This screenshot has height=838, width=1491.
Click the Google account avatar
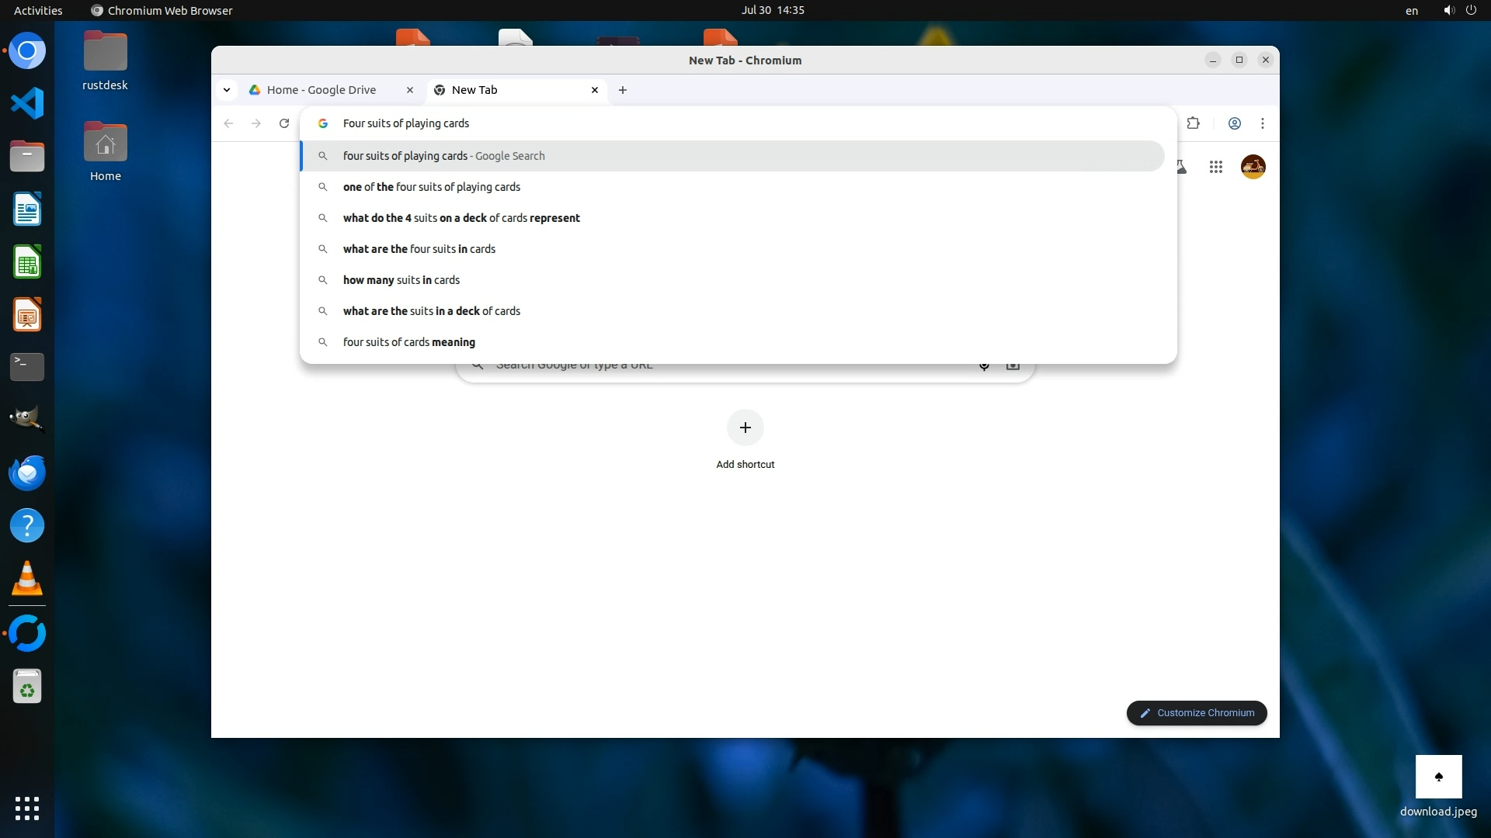click(x=1253, y=167)
